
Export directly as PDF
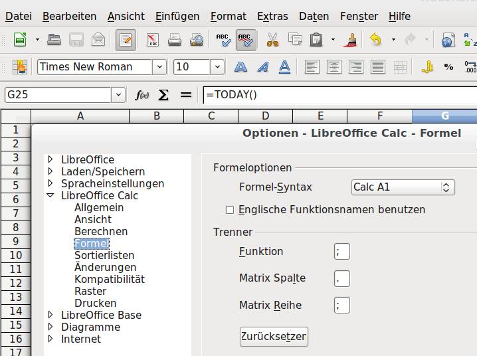[153, 40]
